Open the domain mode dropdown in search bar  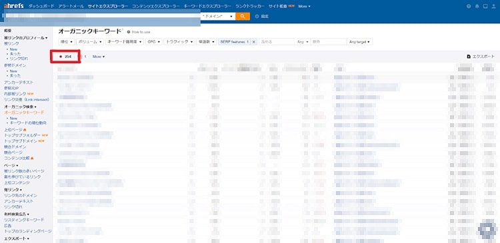[x=218, y=16]
